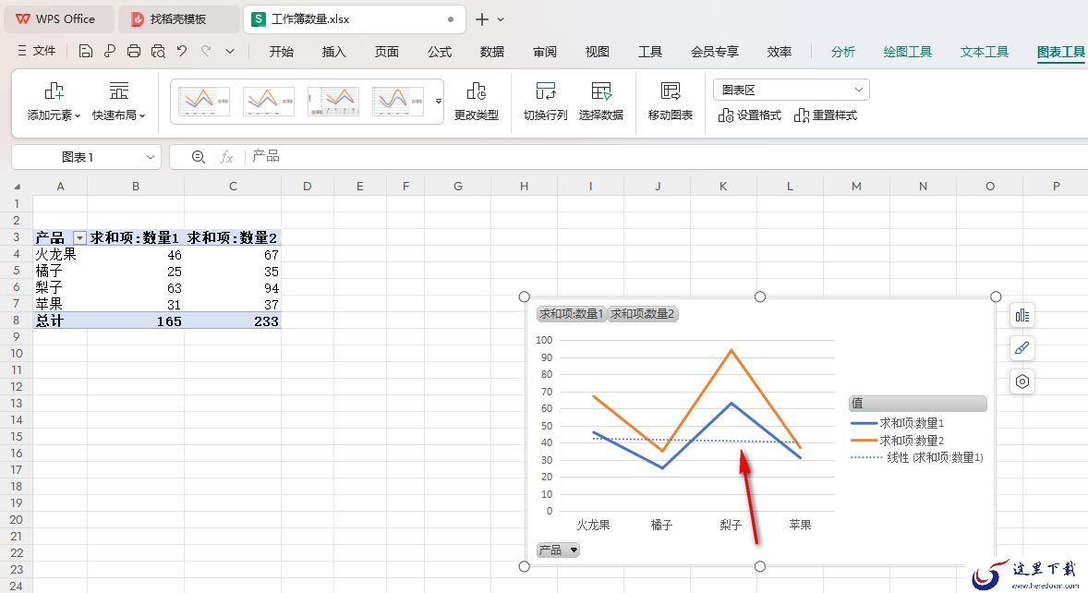1088x593 pixels.
Task: Switch to the 绘图工具 tab
Action: [908, 52]
